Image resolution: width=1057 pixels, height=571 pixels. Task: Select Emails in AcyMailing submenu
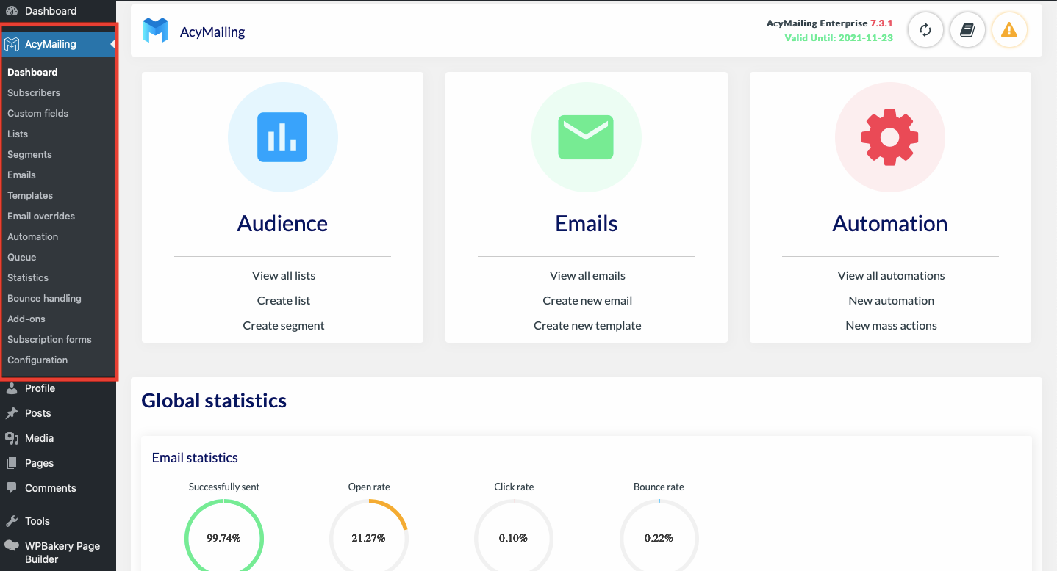(21, 175)
